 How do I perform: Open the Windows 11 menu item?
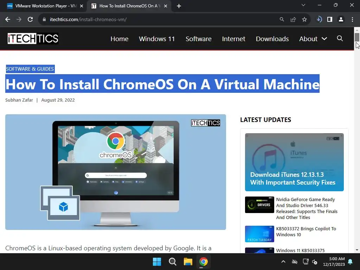pos(157,39)
